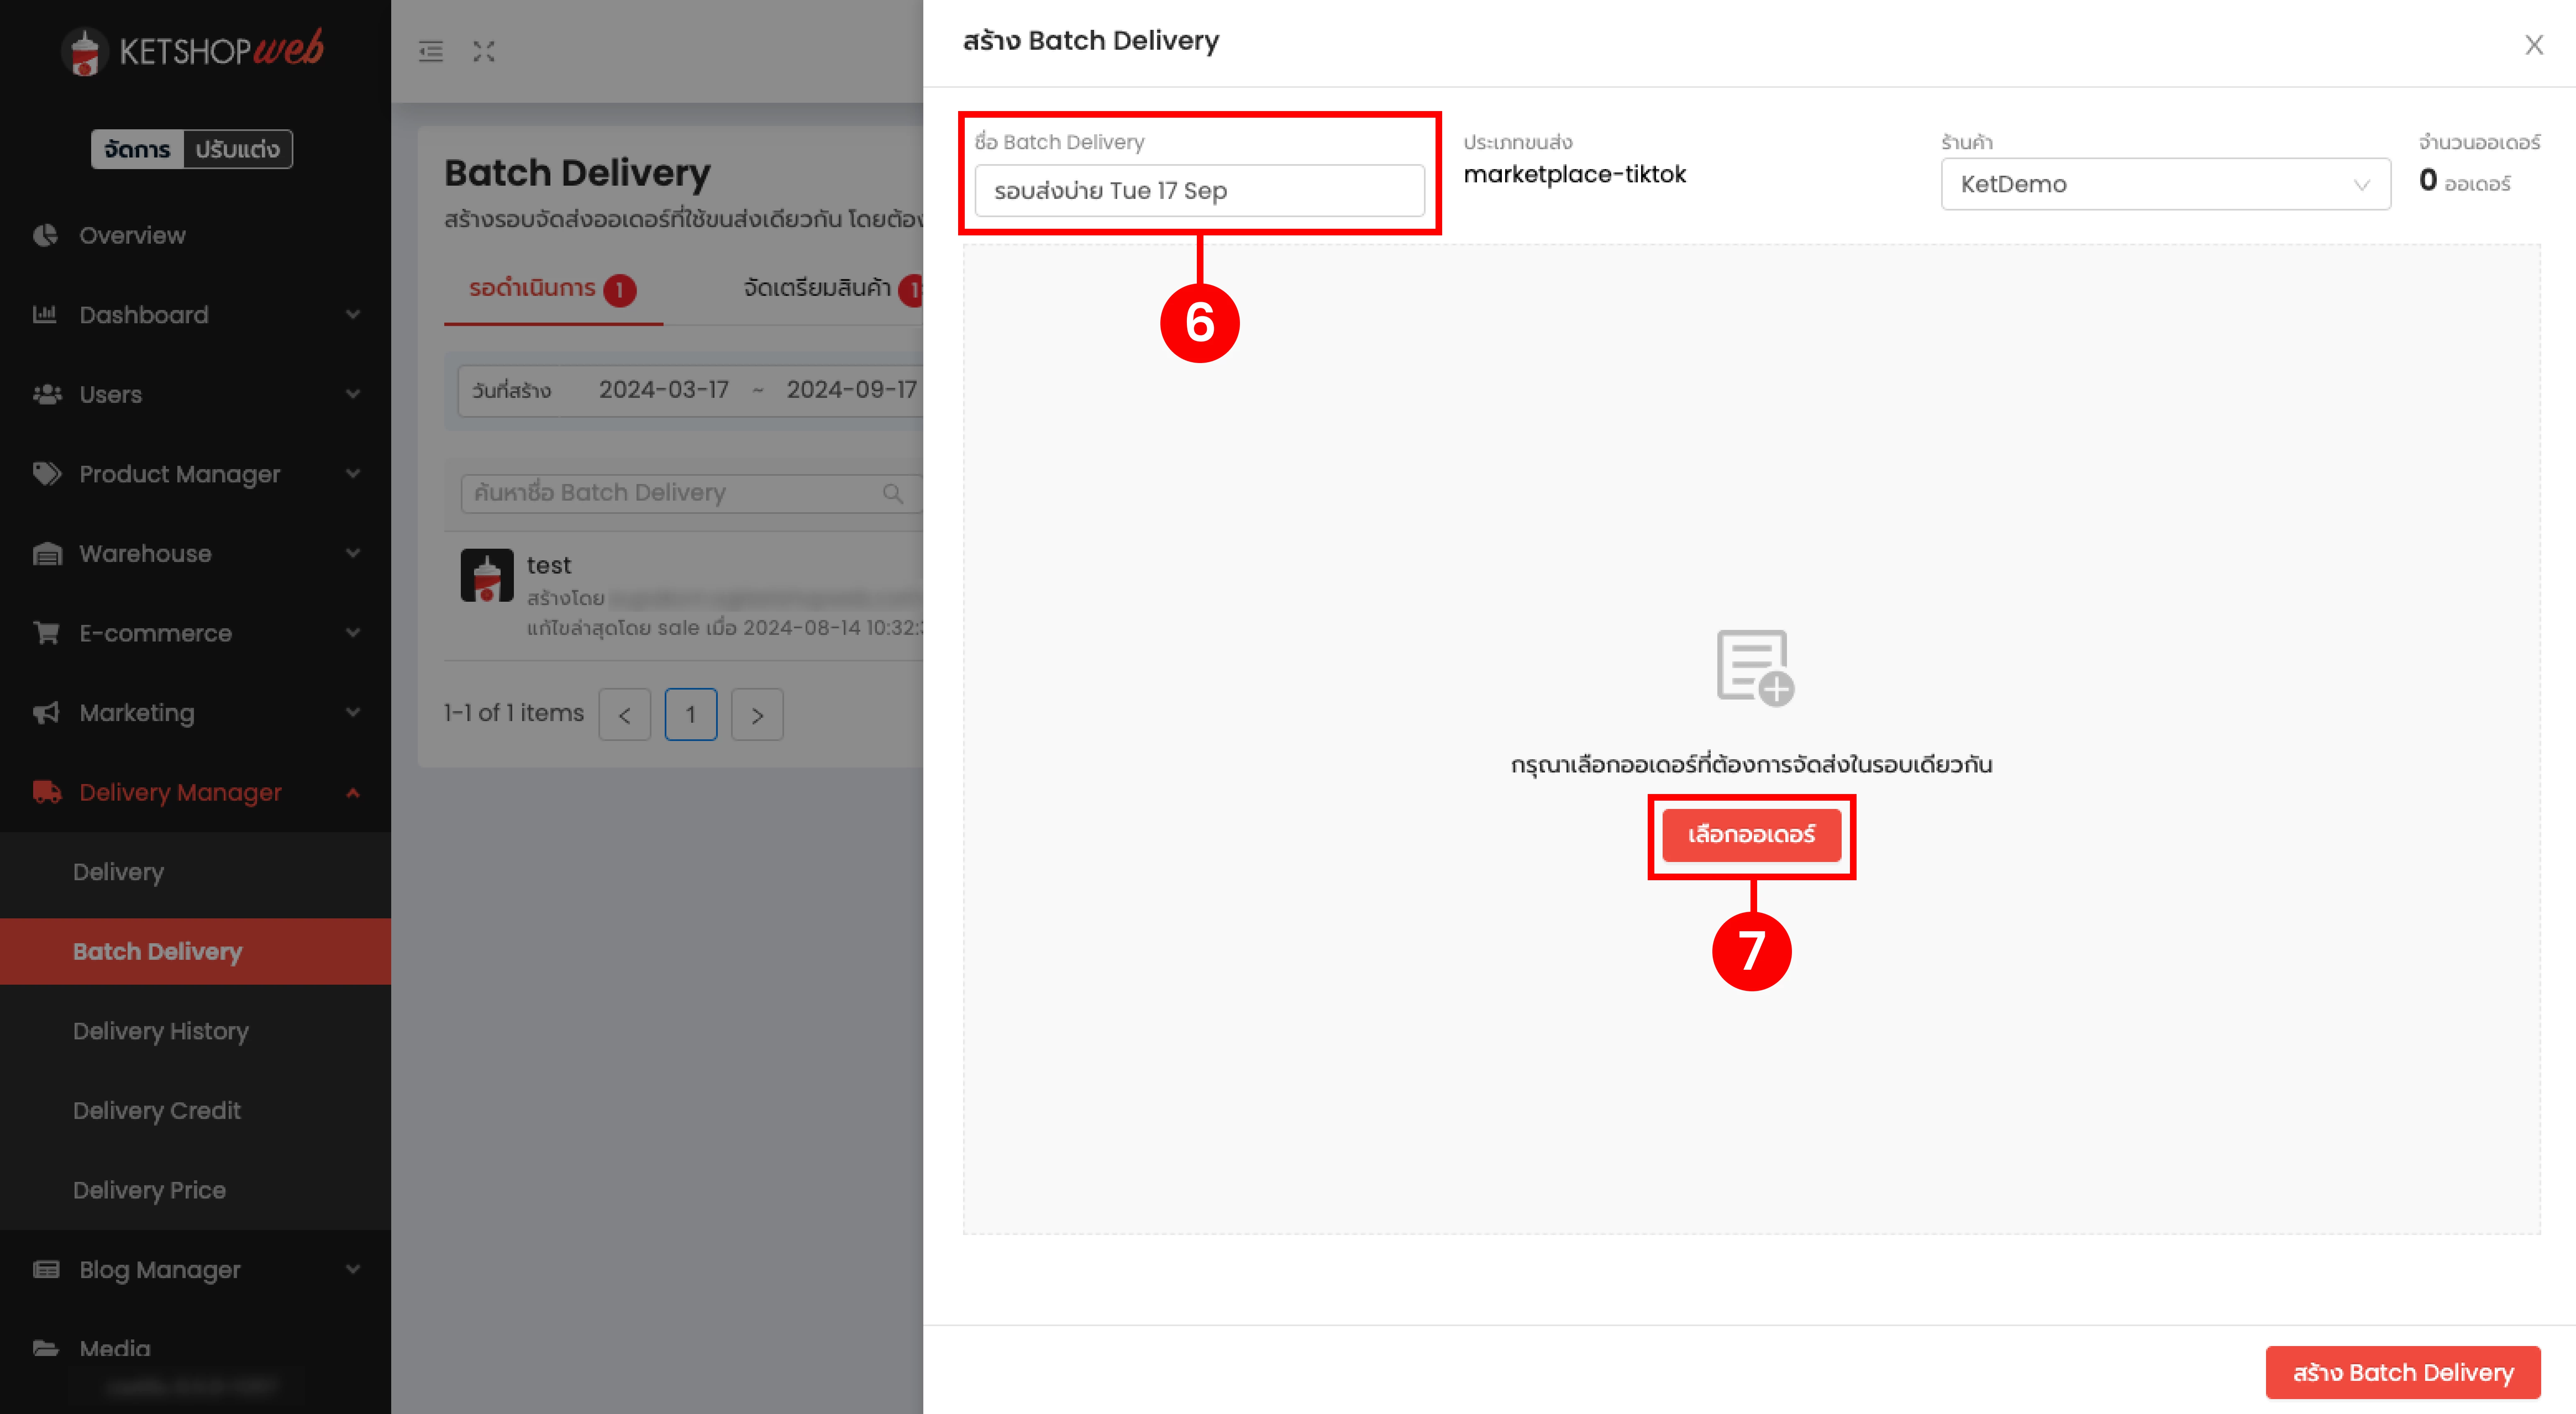Screen dimensions: 2576x1414
Task: Click the 0 ออเดอร์ count
Action: pos(2465,181)
